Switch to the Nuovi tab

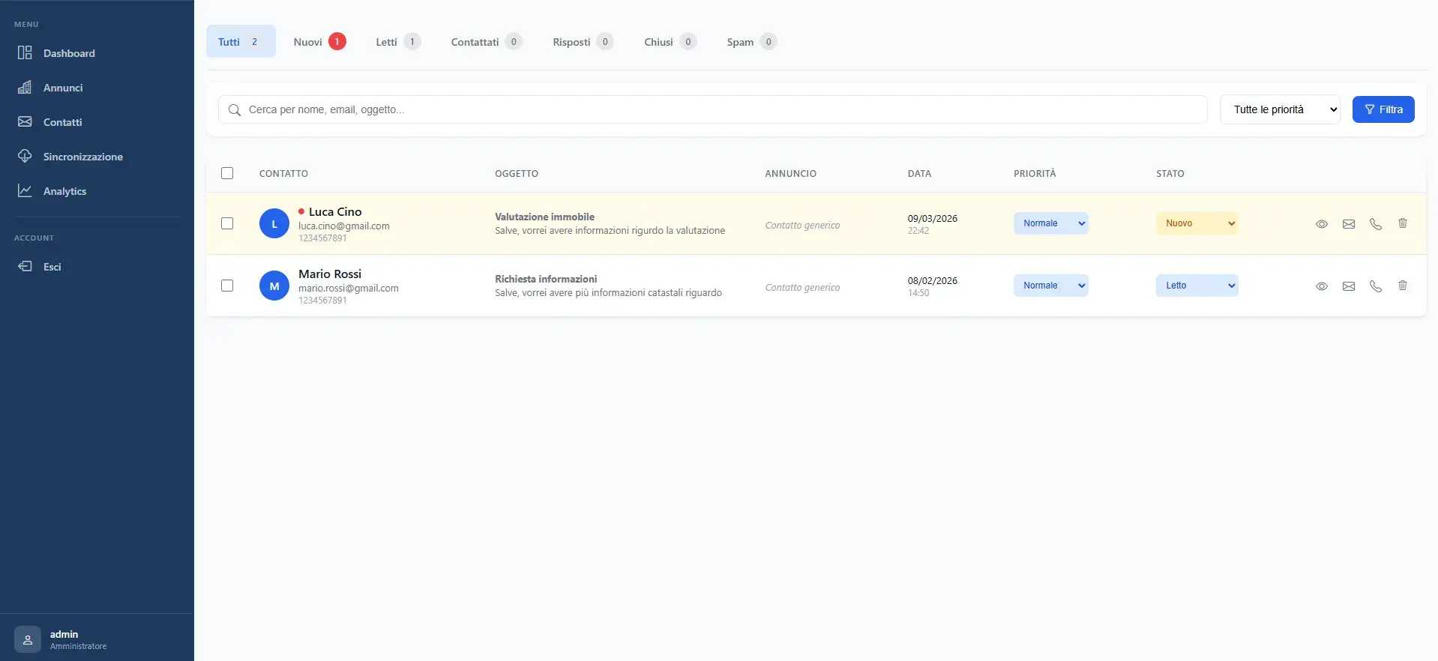[x=319, y=42]
